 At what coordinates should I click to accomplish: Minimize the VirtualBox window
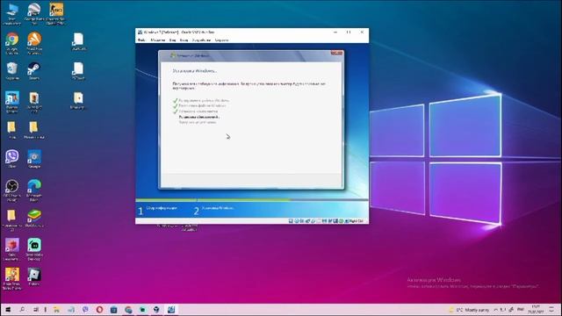[335, 32]
